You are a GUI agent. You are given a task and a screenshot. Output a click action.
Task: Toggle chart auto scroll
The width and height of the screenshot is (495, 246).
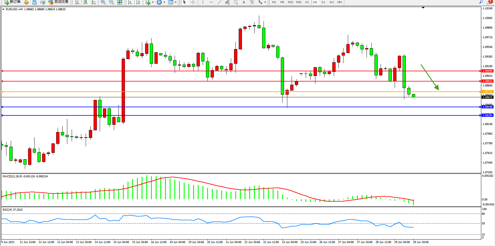[130, 2]
